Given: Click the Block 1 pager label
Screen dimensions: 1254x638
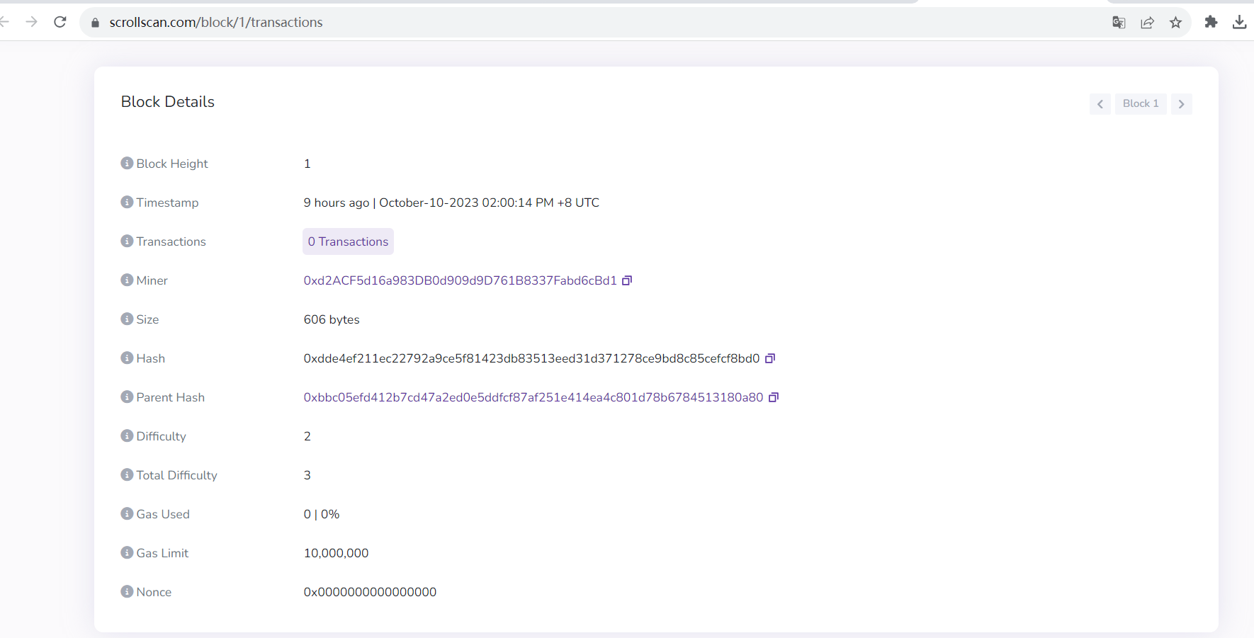Looking at the screenshot, I should click(x=1141, y=104).
